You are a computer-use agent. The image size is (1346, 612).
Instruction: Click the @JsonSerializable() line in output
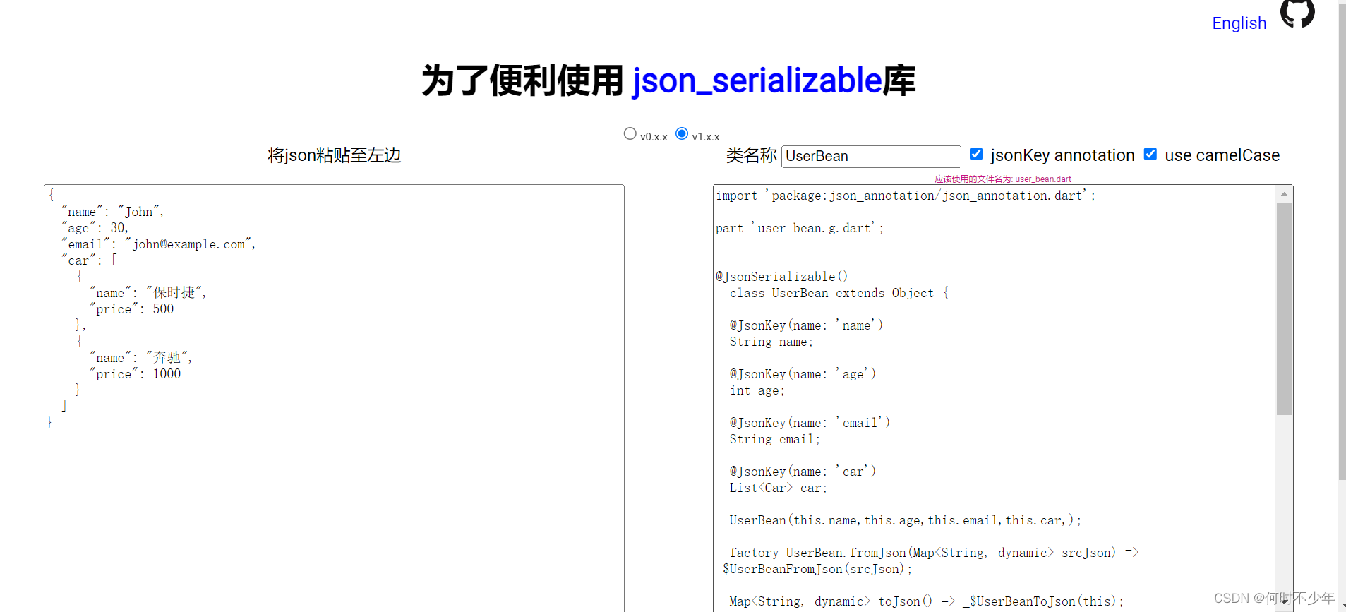781,277
